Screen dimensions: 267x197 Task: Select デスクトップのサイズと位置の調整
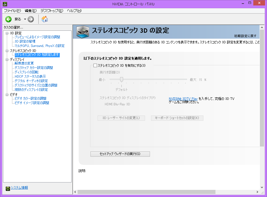click(x=36, y=85)
